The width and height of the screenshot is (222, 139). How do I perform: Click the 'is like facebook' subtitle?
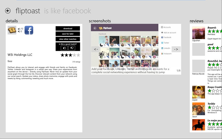(67, 11)
